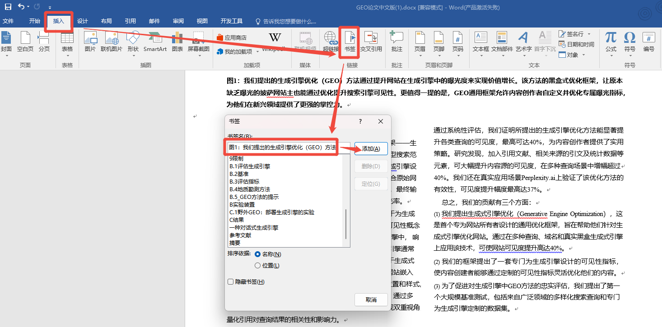The width and height of the screenshot is (662, 327).
Task: Click the Save icon in title bar
Action: point(8,7)
